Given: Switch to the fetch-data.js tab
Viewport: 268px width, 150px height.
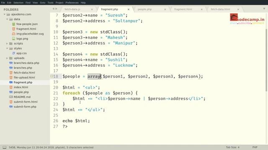Looking at the screenshot, I should (72, 9).
